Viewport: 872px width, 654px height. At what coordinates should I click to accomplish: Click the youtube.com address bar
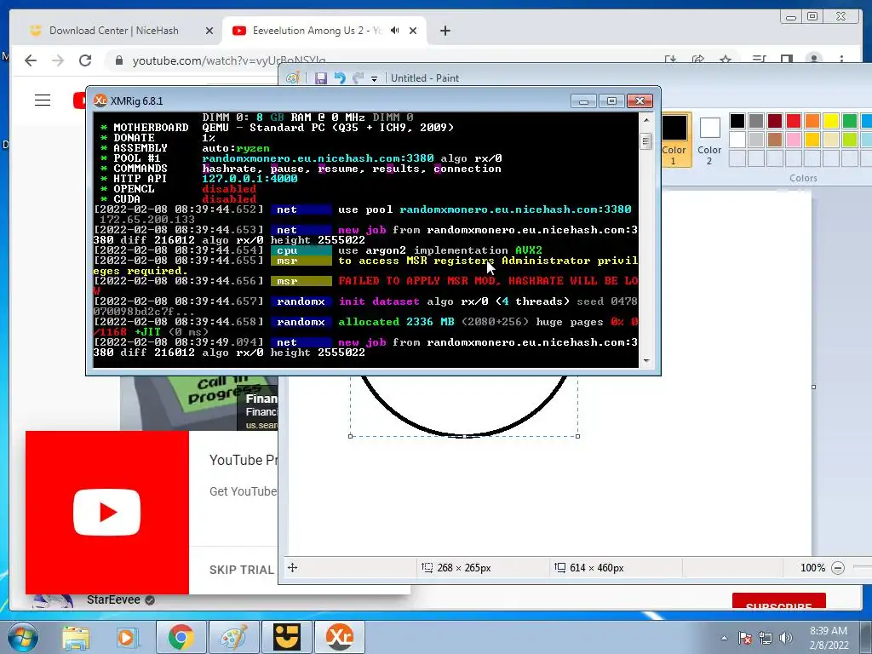pyautogui.click(x=228, y=60)
